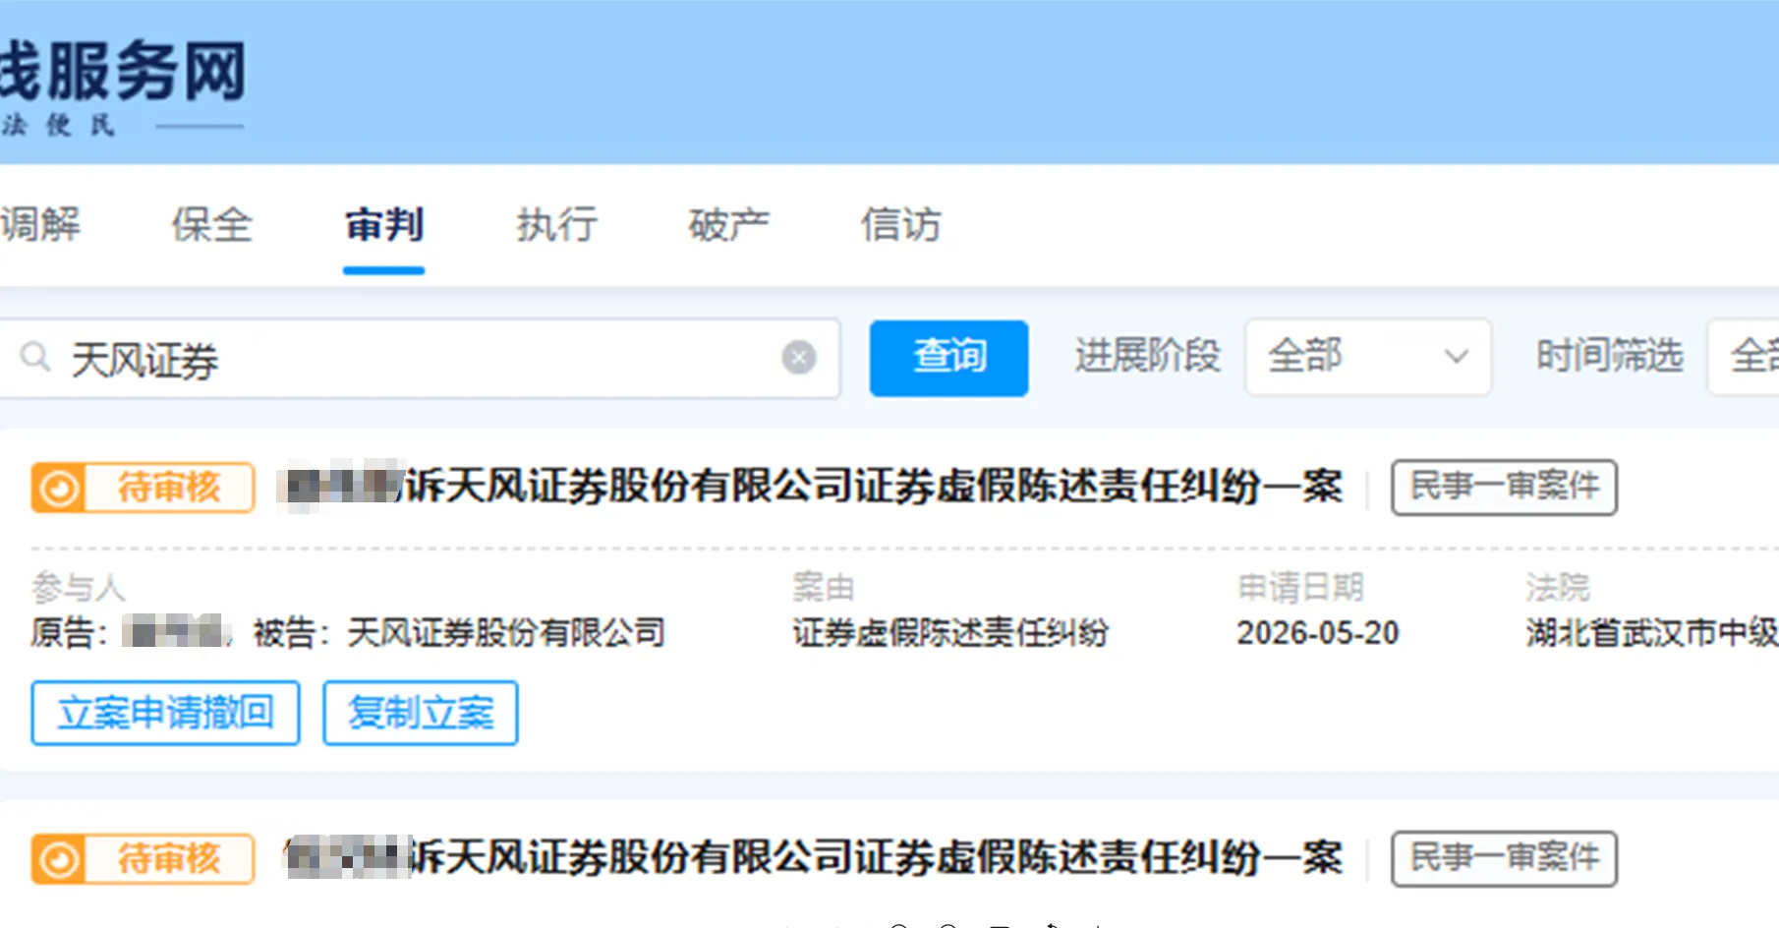Click the magnifier icon in search box
The width and height of the screenshot is (1779, 928).
click(35, 356)
